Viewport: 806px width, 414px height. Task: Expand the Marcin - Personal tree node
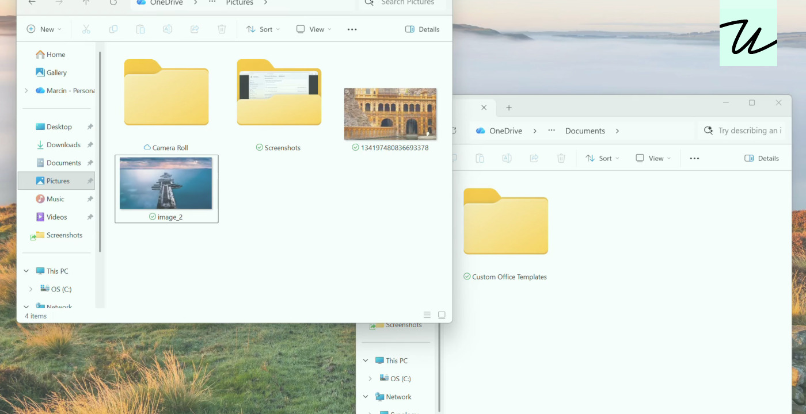[x=26, y=91]
